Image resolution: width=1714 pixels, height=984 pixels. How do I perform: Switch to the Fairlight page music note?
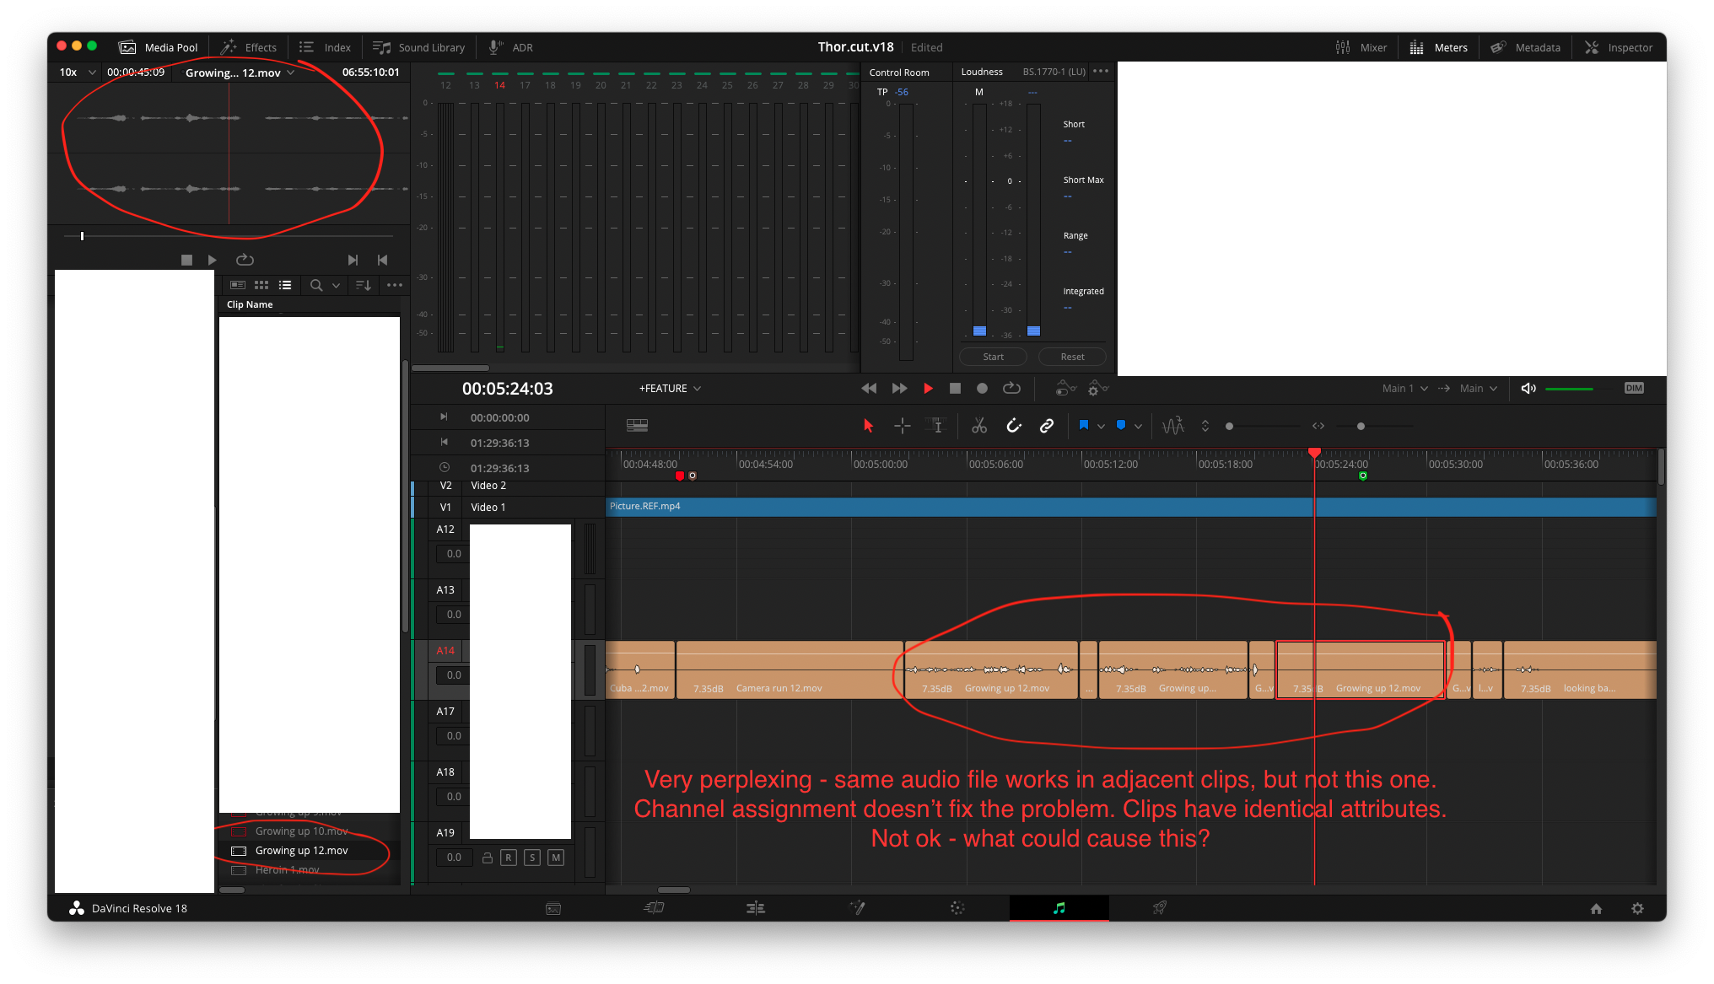click(1059, 908)
